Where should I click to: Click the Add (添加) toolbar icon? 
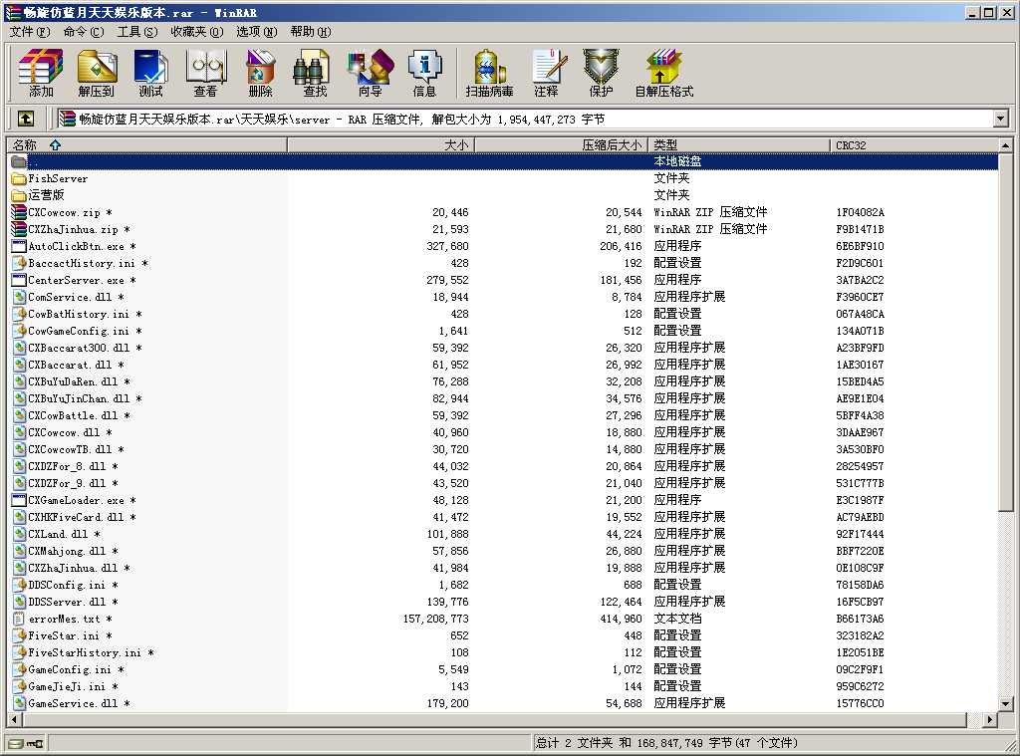(x=40, y=73)
